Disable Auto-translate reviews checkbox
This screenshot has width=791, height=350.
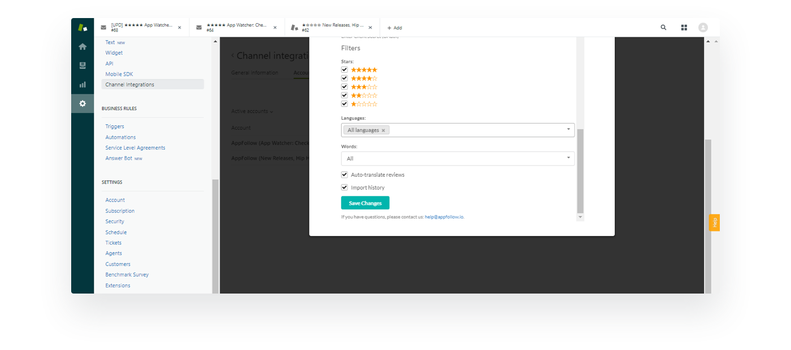(x=345, y=175)
